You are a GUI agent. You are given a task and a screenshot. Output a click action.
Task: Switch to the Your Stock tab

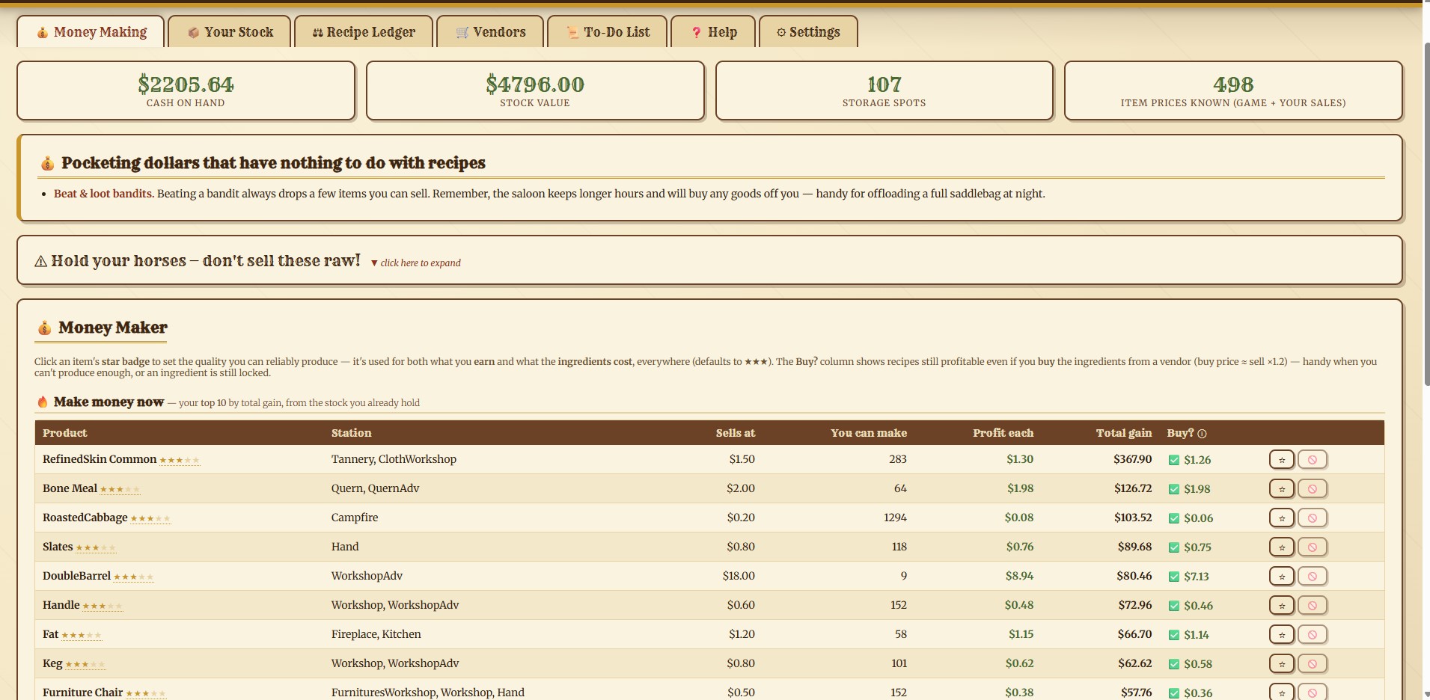(x=230, y=32)
